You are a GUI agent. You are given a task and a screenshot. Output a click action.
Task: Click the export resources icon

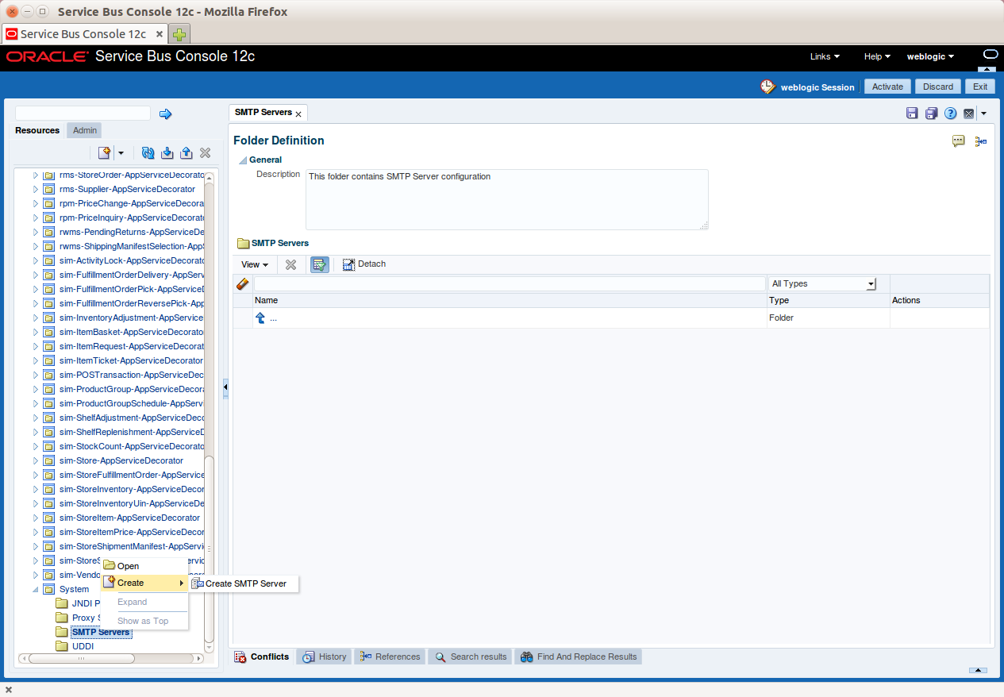[186, 152]
